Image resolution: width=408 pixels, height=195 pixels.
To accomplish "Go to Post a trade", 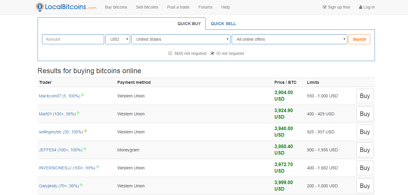I will point(178,7).
